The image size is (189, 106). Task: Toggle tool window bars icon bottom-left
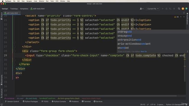[x=2, y=105]
